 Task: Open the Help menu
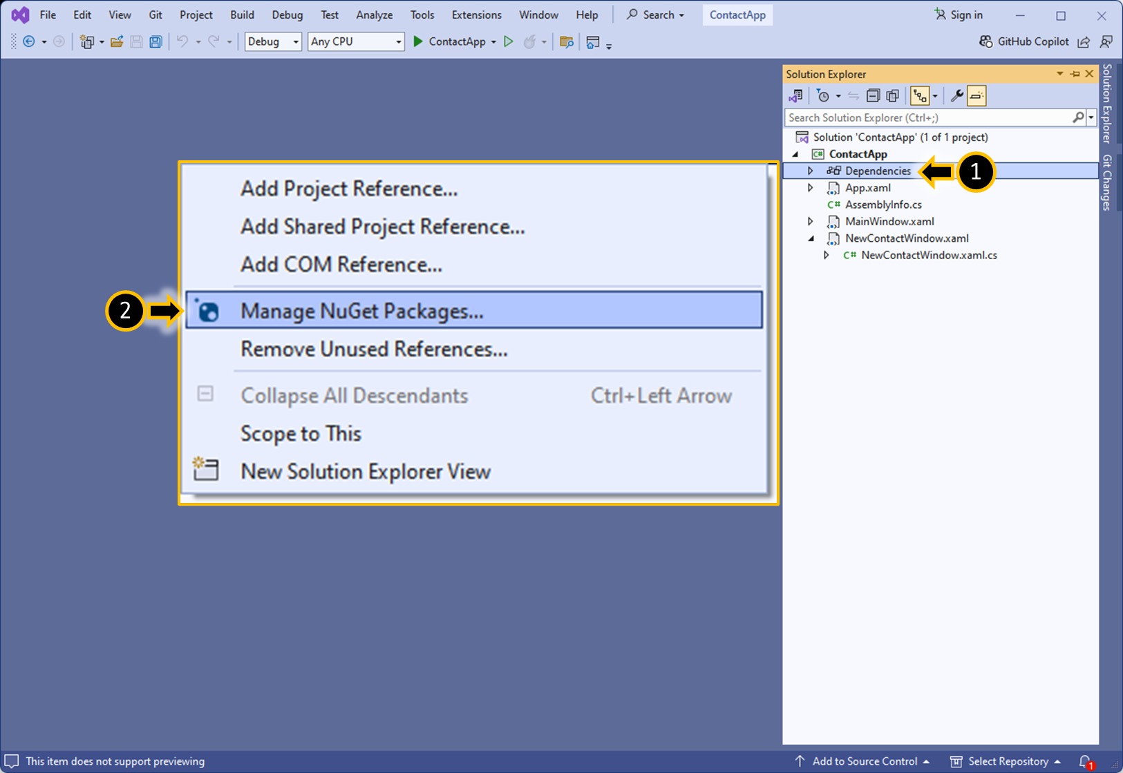pos(587,15)
